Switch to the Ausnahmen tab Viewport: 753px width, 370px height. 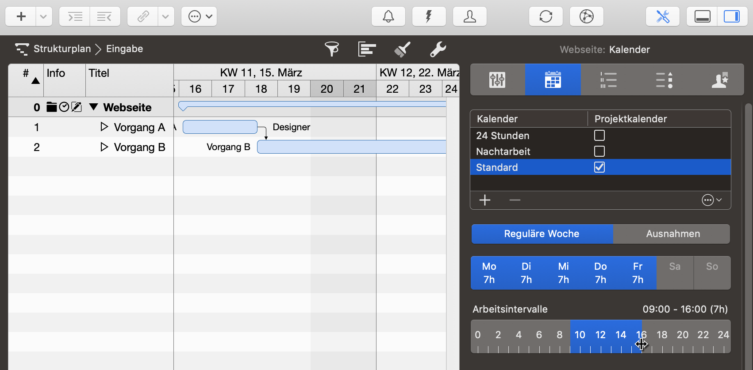[x=672, y=234]
